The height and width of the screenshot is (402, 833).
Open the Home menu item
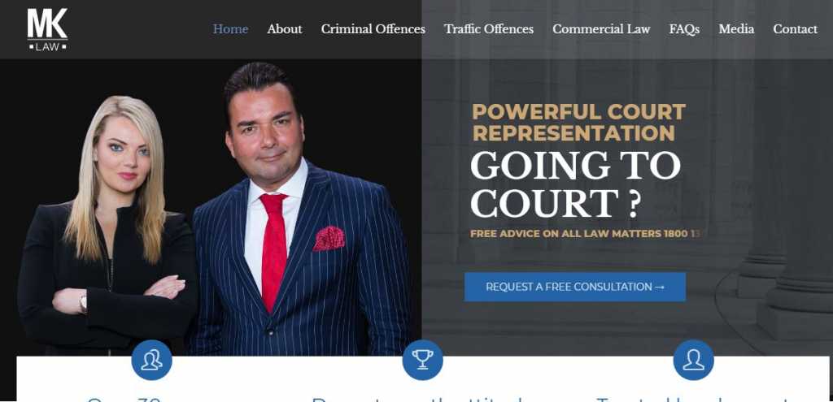[x=230, y=29]
